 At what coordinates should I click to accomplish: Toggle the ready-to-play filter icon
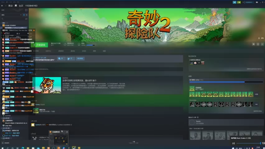(26, 15)
